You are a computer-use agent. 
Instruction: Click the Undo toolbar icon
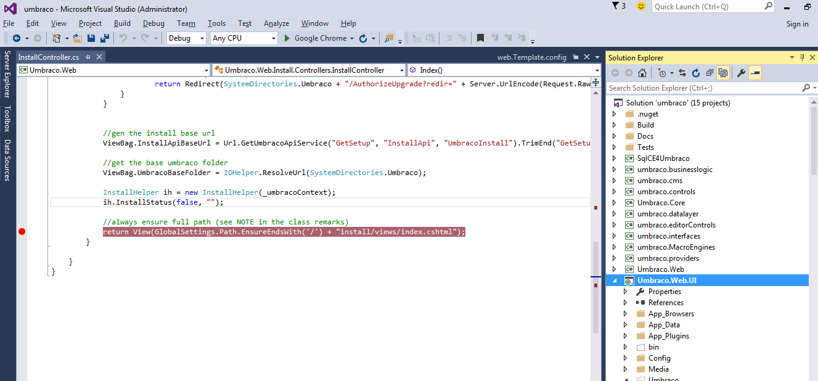123,38
